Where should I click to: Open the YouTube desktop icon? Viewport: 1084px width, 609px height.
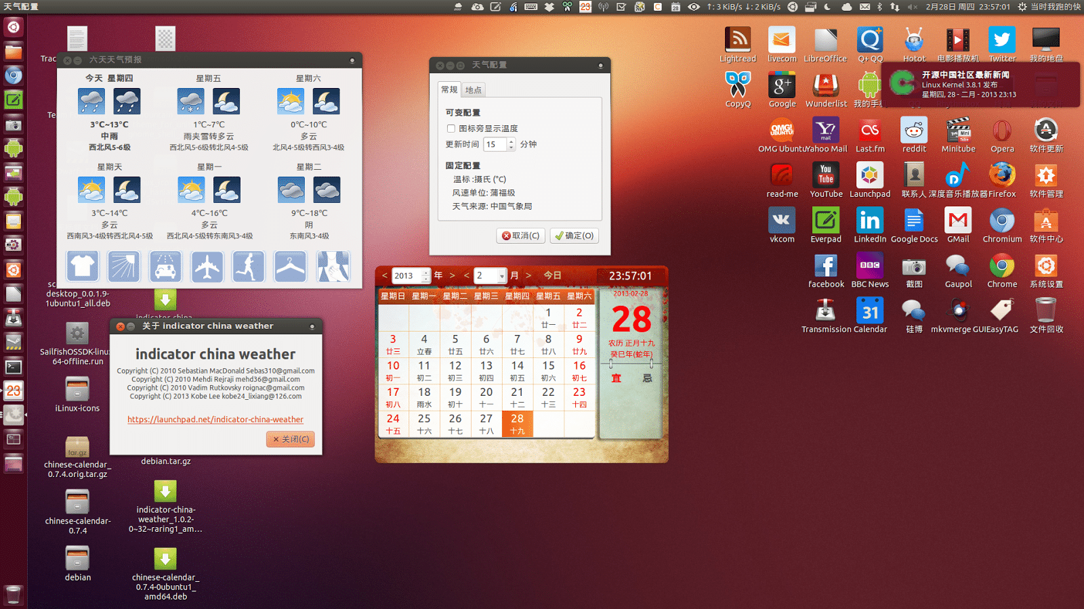click(826, 180)
